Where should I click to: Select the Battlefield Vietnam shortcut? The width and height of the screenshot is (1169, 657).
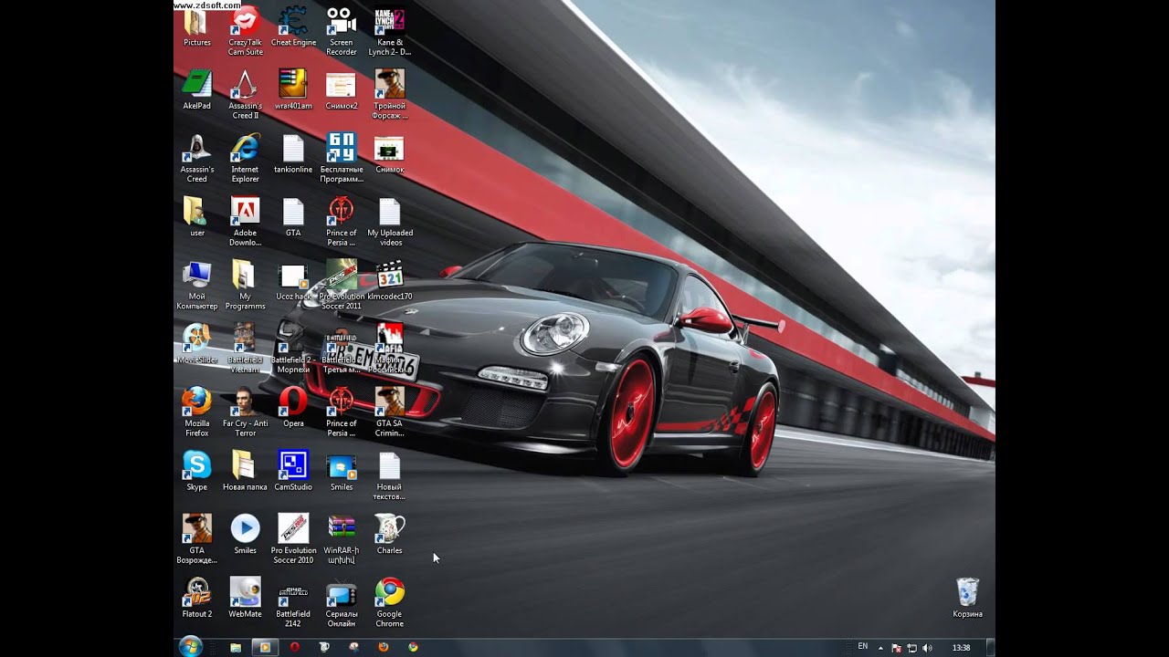245,349
